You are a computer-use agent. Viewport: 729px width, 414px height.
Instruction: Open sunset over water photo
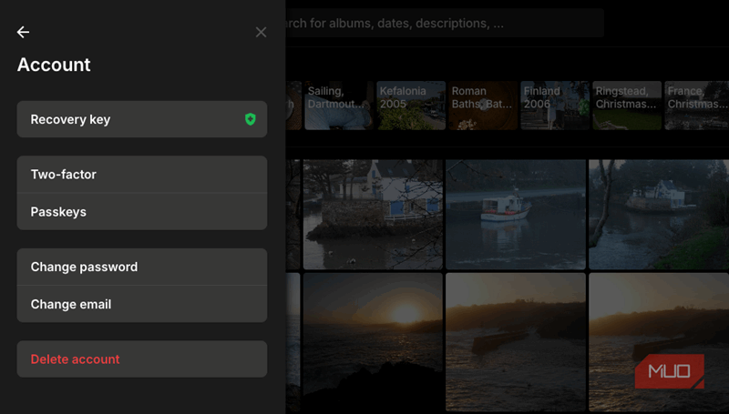tap(374, 341)
